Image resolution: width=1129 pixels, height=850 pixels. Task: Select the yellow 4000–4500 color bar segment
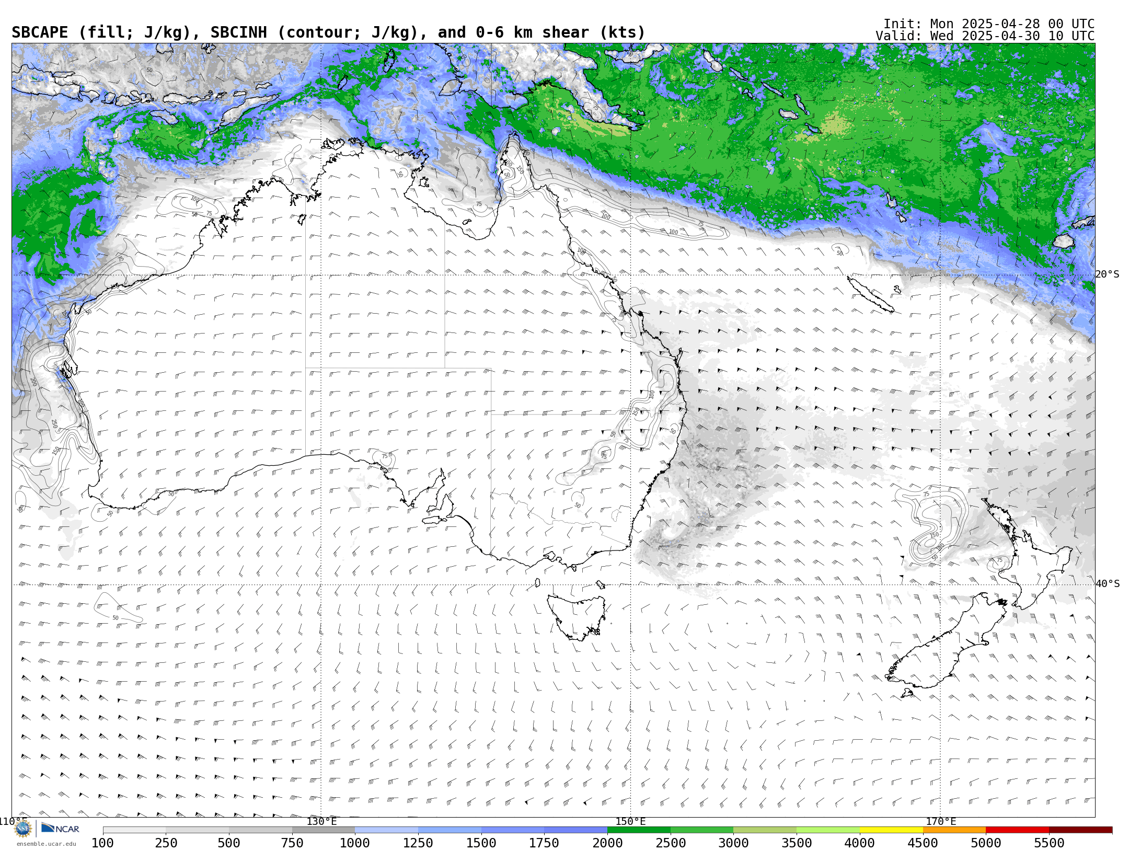click(891, 830)
